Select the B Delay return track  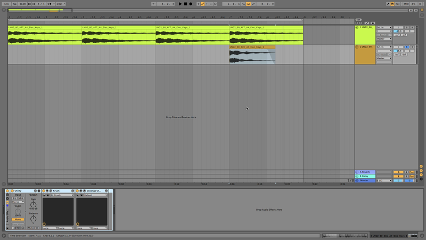point(365,176)
